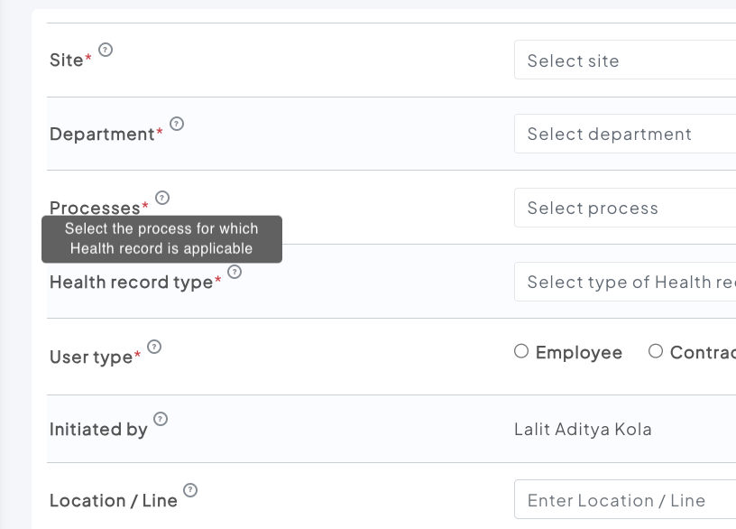Click the Processes help question mark icon
The width and height of the screenshot is (736, 529).
pos(162,197)
